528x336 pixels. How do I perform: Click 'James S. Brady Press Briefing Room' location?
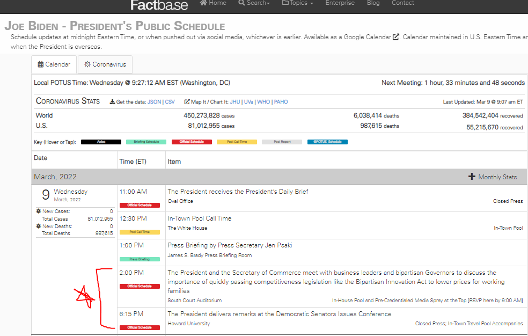pos(210,255)
